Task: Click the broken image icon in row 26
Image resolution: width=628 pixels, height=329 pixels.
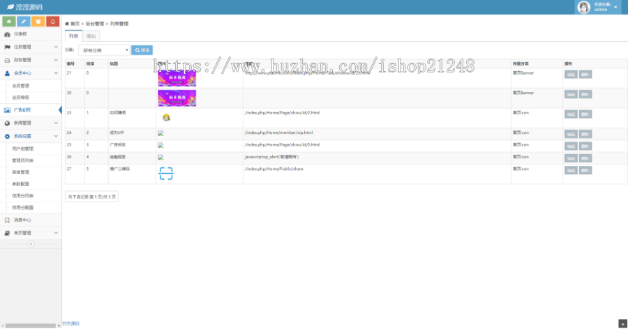Action: coord(160,158)
